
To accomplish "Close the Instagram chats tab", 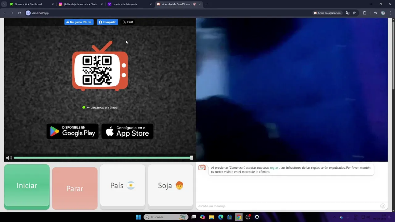I will [x=102, y=4].
